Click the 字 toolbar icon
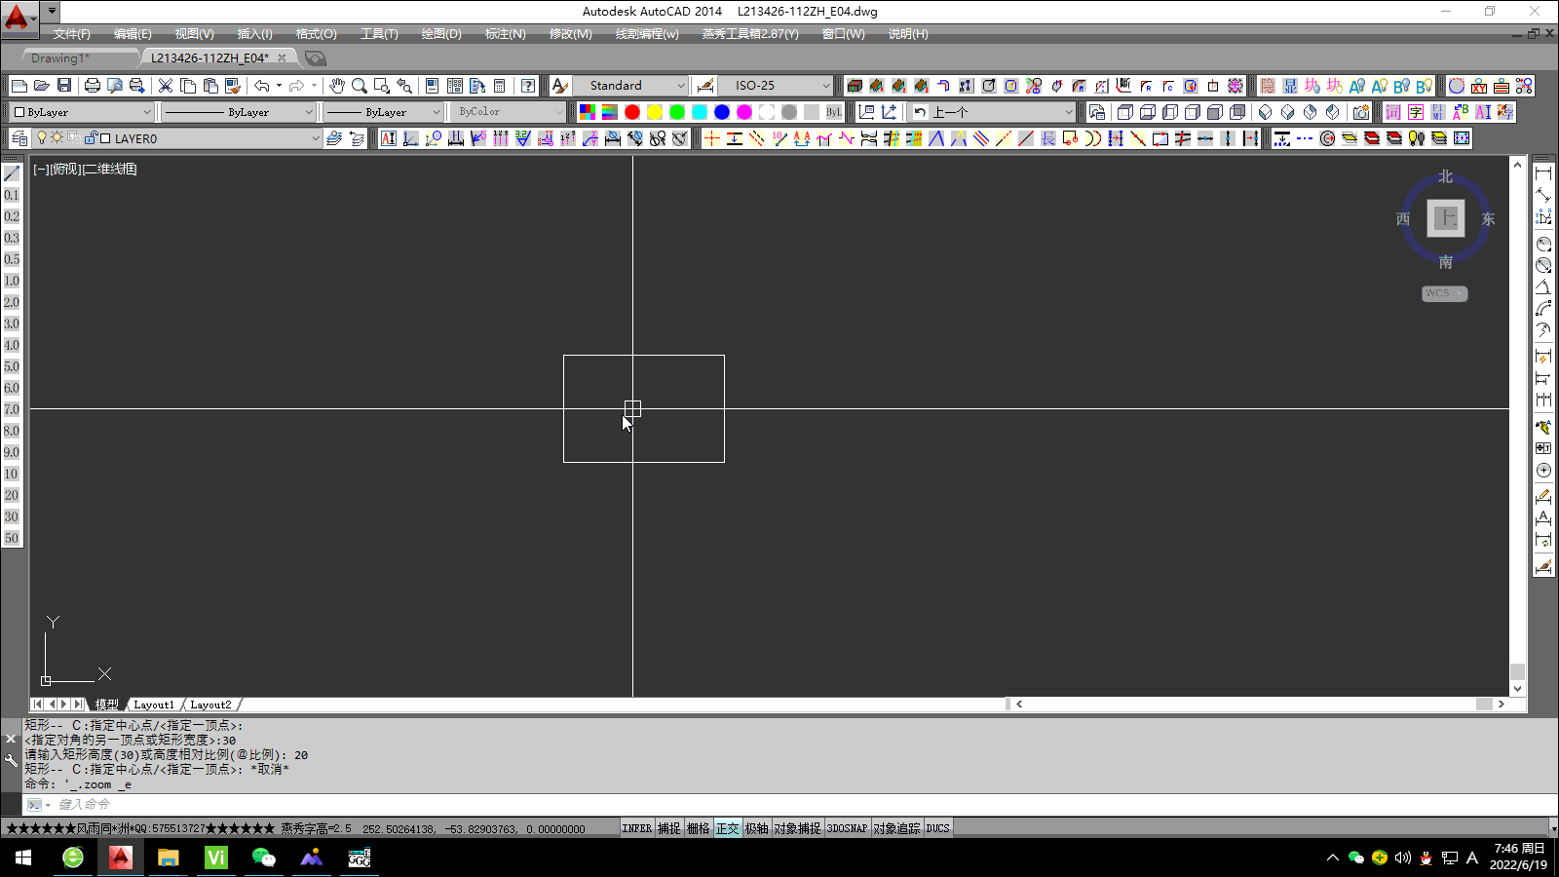The height and width of the screenshot is (877, 1559). pos(1416,112)
